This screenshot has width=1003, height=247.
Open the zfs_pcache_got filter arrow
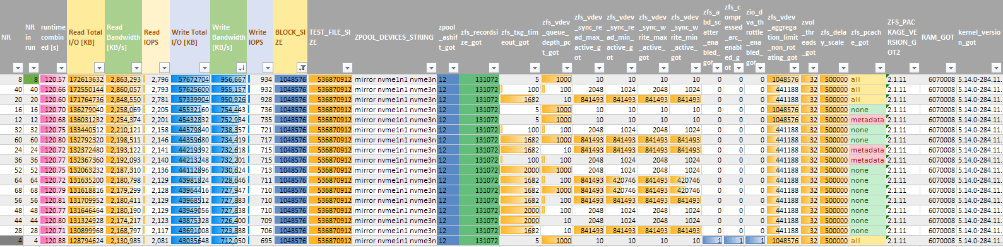pos(881,67)
